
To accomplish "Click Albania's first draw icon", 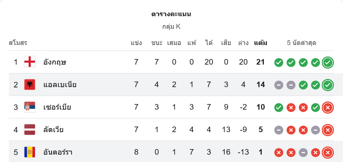I will pos(279,85).
